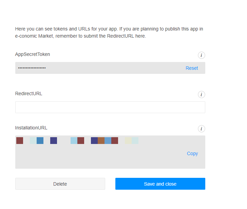
Task: Copy the InstallationURL
Action: [x=192, y=153]
